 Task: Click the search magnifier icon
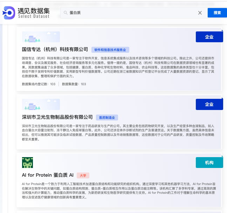pos(66,13)
